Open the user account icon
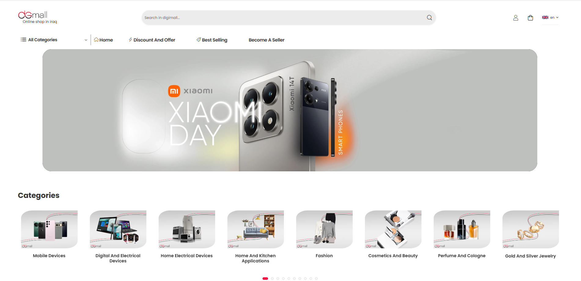581x281 pixels. tap(516, 18)
